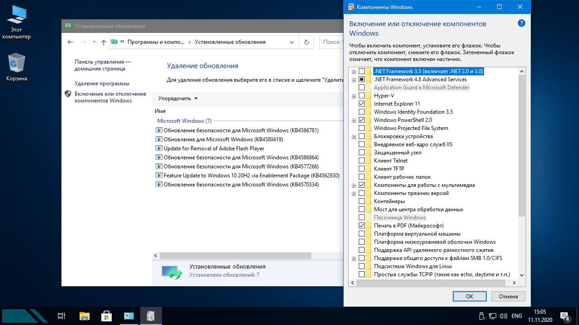Screen dimensions: 579x325
Task: Uncheck Windows PowerShell 2.0
Action: pos(361,120)
